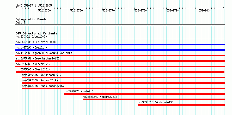232x115 pixels.
Task: Click red bar under nsv5575608
Action: (120, 72)
